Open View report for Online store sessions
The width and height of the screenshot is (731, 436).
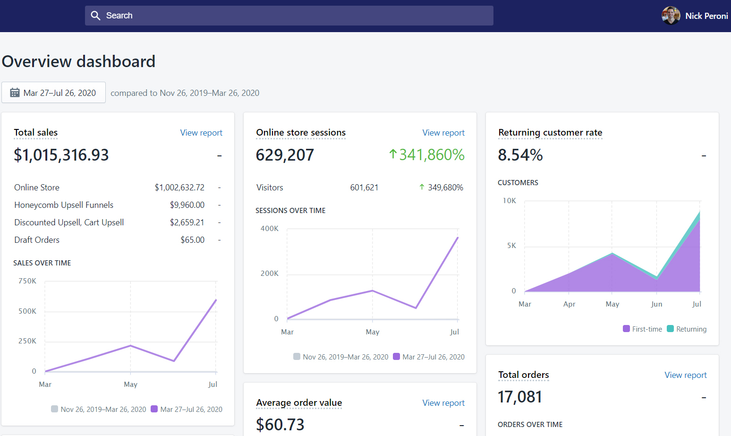[443, 133]
